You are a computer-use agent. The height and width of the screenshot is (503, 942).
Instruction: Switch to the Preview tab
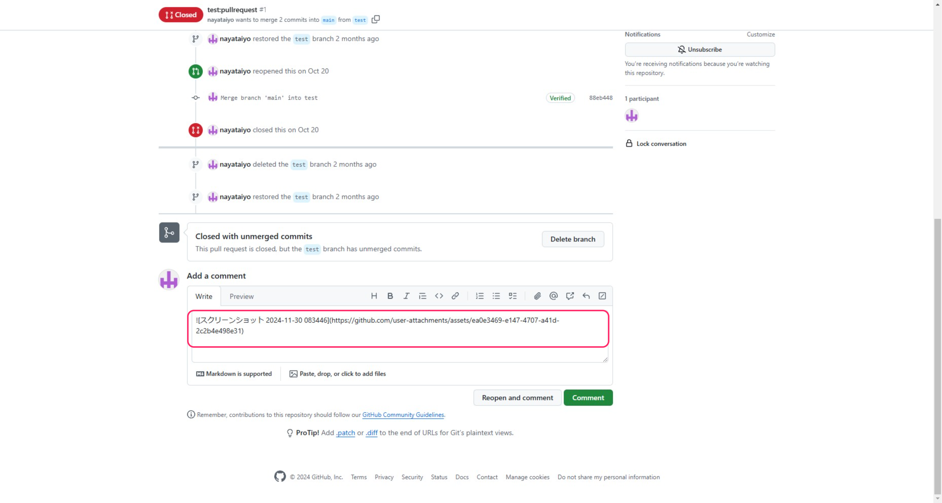click(241, 296)
